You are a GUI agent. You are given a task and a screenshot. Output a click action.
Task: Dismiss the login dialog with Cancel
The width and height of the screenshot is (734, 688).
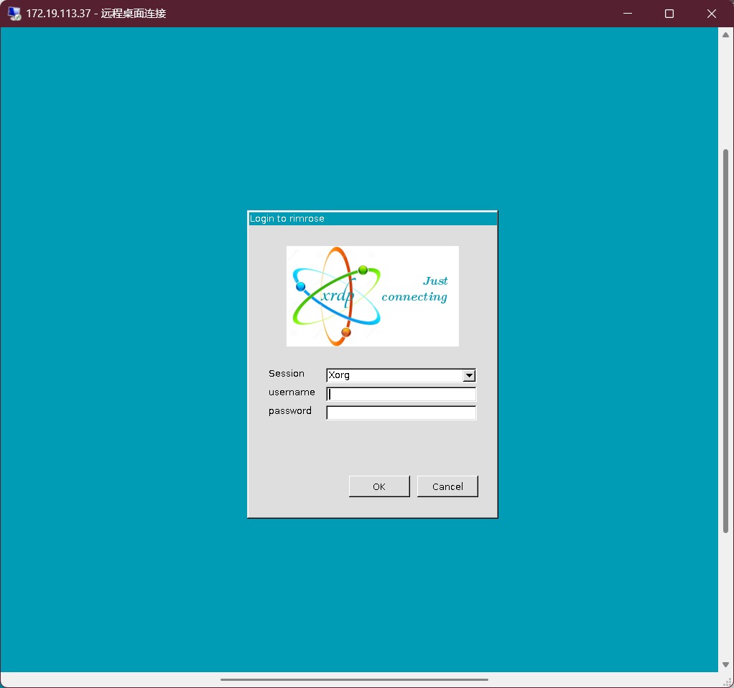click(447, 486)
